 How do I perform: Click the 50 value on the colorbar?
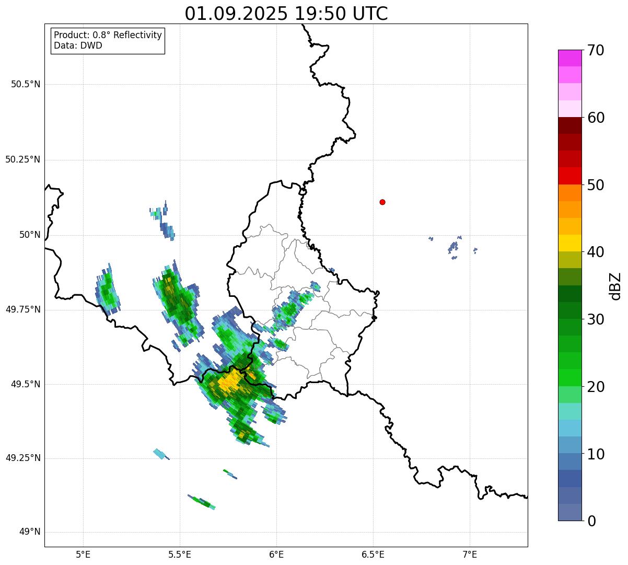(x=596, y=185)
